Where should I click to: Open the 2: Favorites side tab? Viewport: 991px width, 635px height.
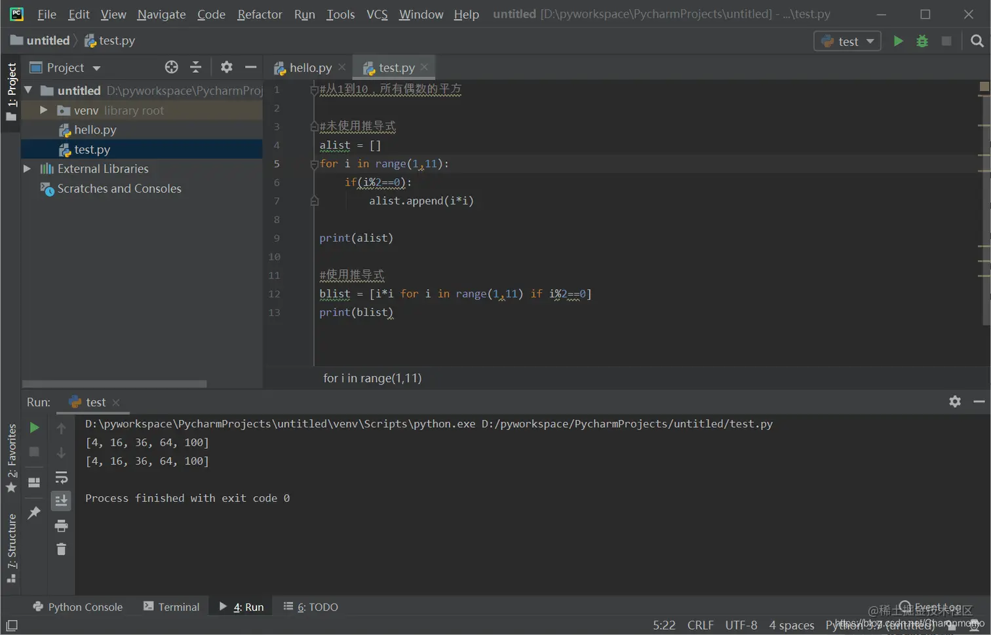[11, 458]
